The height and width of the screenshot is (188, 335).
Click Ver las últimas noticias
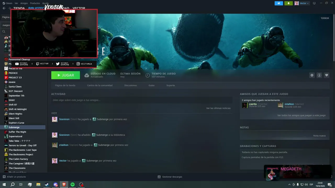[x=218, y=108]
